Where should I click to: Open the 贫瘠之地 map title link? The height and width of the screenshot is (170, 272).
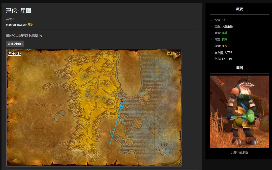(x=15, y=54)
